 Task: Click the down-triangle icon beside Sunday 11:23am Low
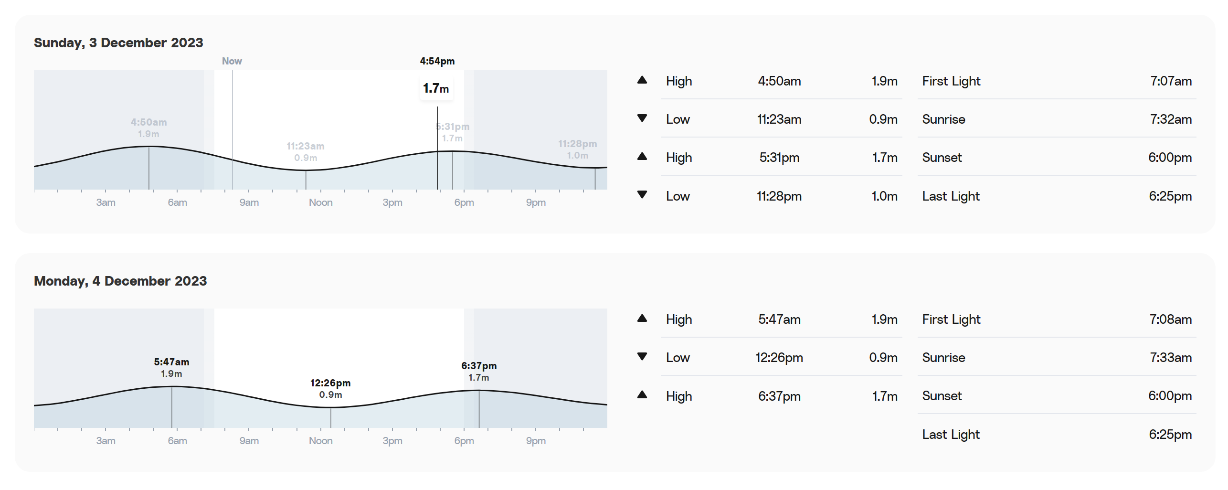coord(642,118)
